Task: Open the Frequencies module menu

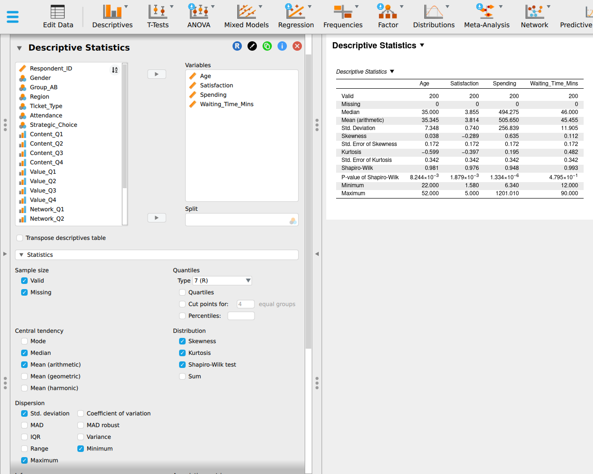Action: pyautogui.click(x=343, y=16)
